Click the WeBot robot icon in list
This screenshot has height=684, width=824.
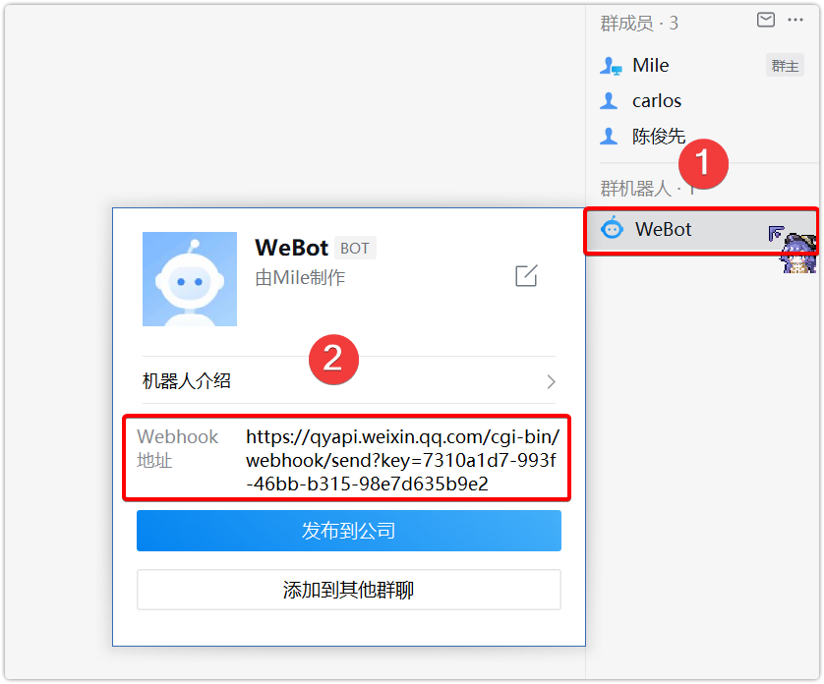pyautogui.click(x=613, y=229)
